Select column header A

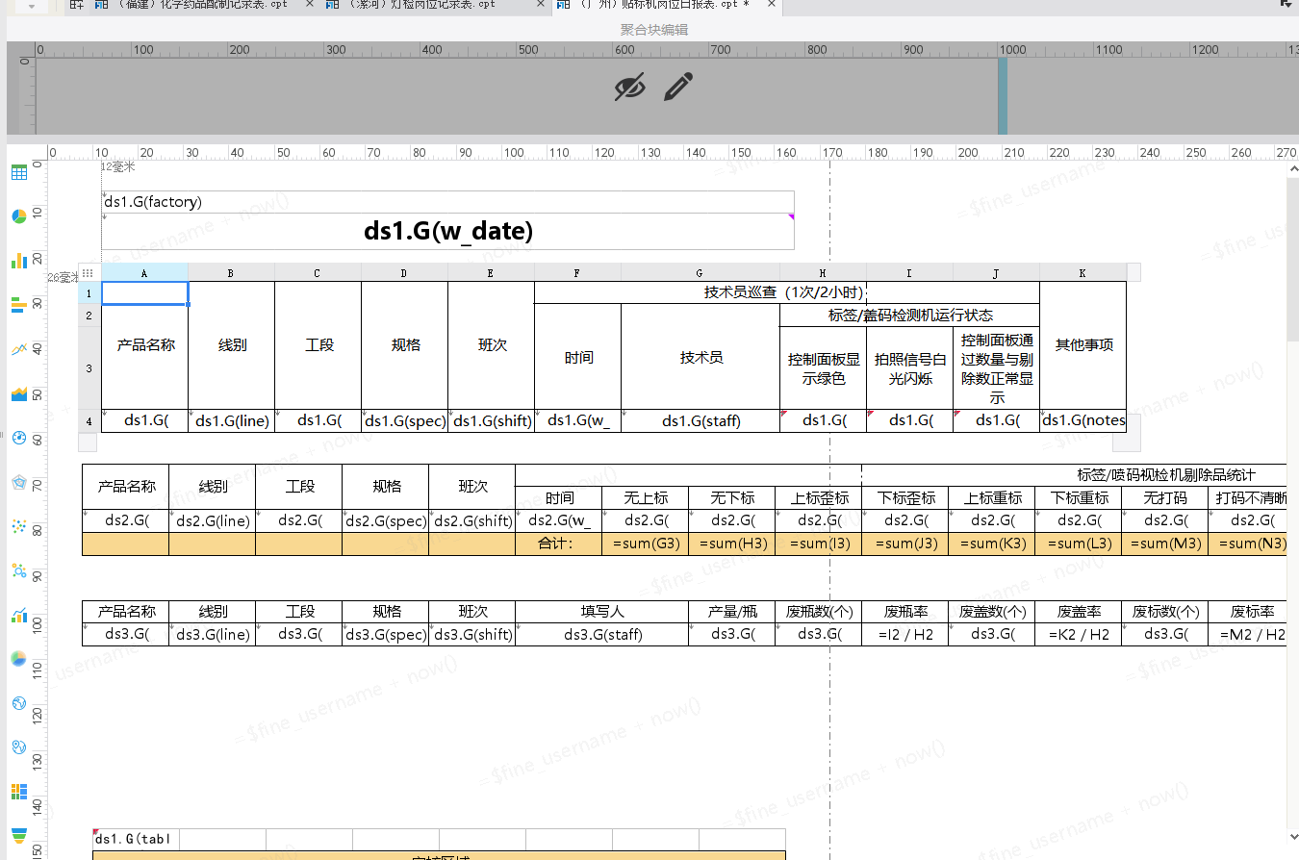point(144,273)
